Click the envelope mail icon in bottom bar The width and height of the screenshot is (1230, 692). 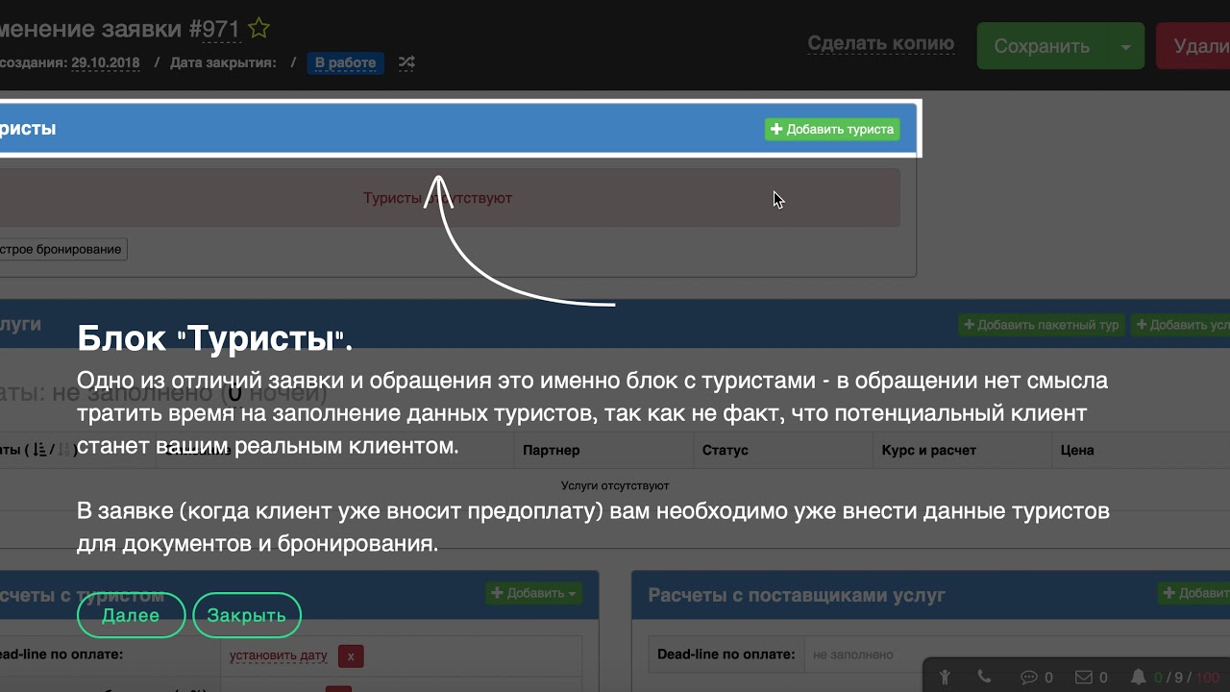(1084, 677)
